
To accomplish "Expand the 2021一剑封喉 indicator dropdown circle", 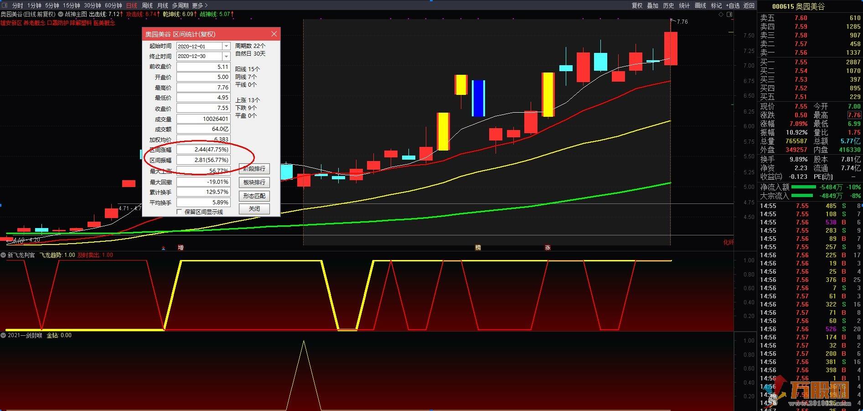I will point(4,335).
